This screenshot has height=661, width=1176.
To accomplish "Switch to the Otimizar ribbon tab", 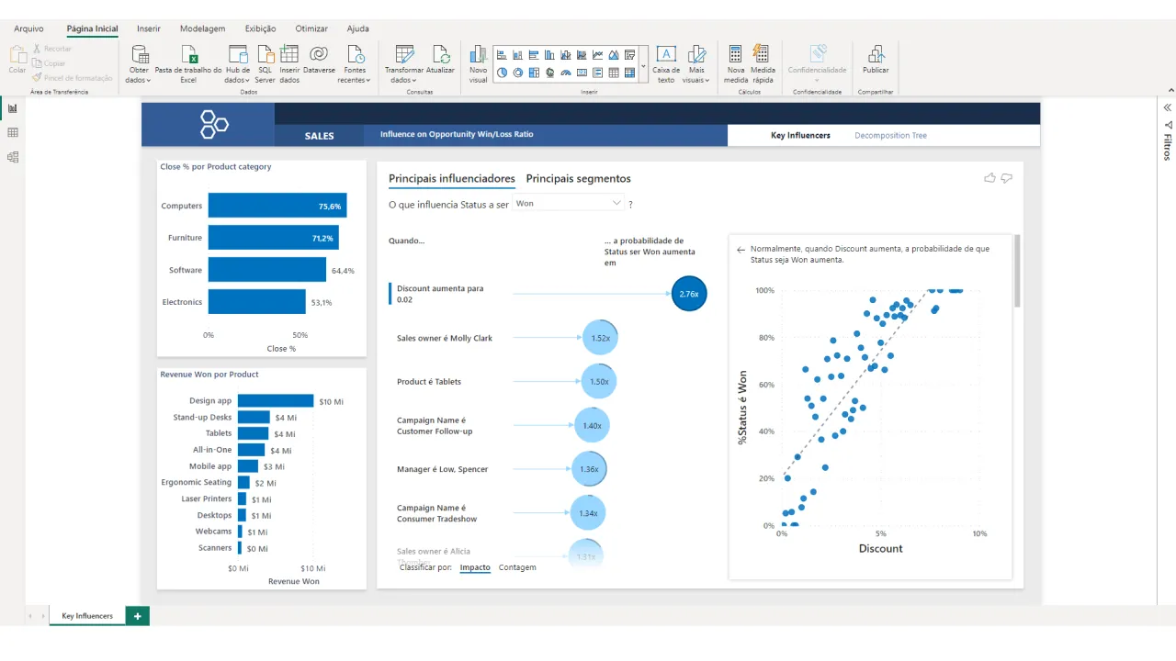I will 311,28.
